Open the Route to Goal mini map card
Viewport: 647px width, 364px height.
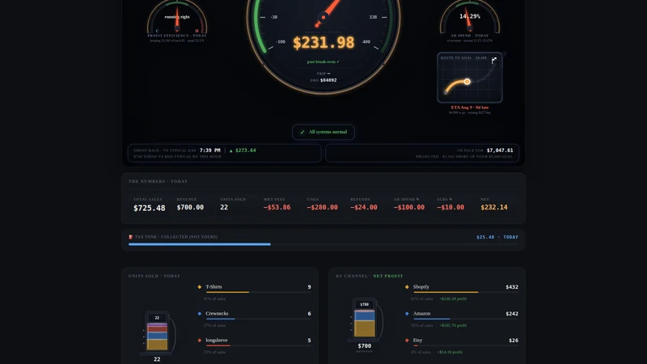(470, 77)
